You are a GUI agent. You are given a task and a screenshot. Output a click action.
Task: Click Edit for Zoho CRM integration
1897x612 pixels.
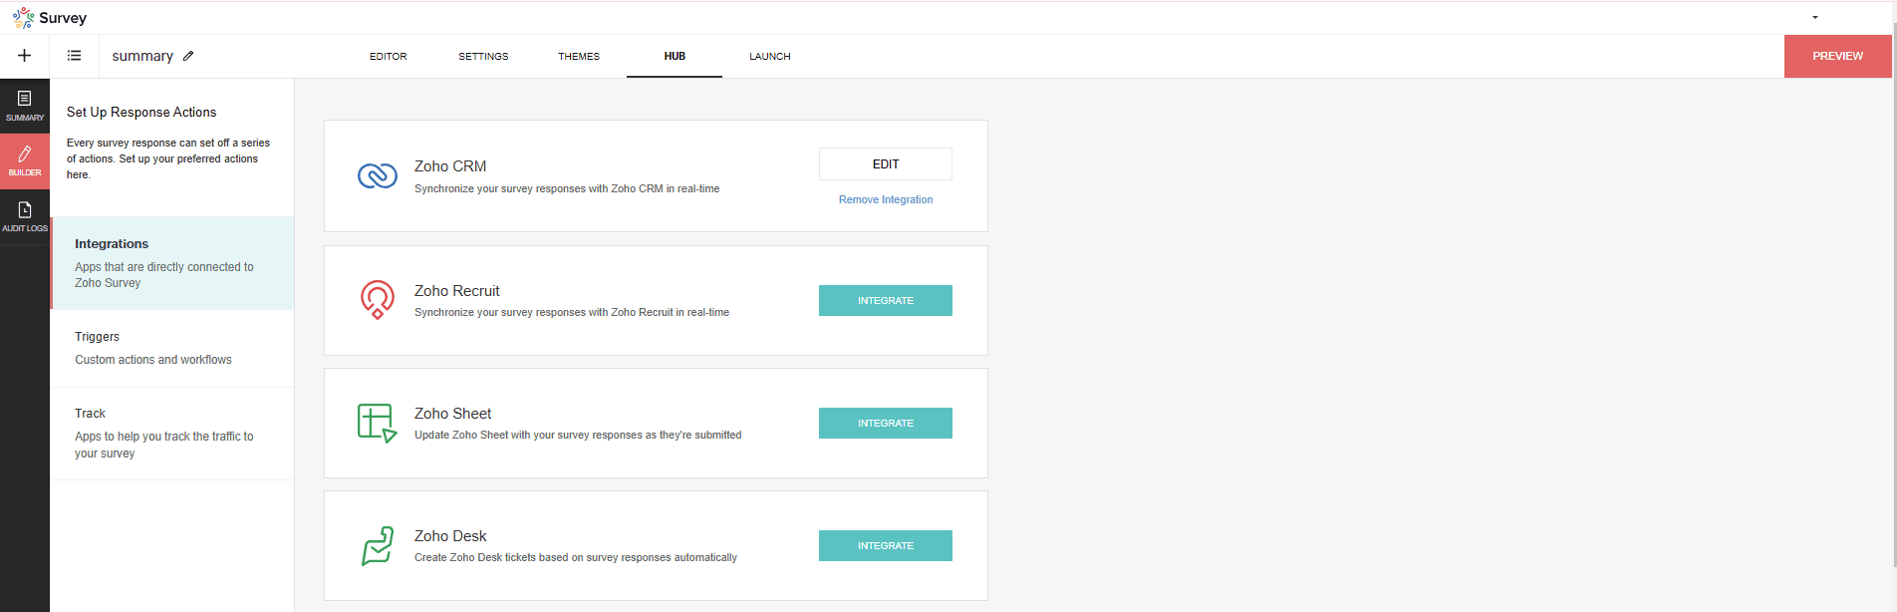pyautogui.click(x=886, y=164)
